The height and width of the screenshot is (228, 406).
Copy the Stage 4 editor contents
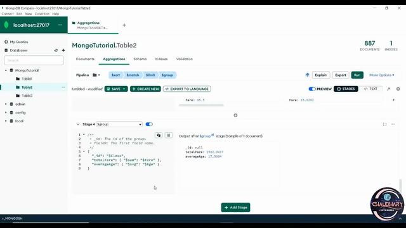(x=159, y=135)
